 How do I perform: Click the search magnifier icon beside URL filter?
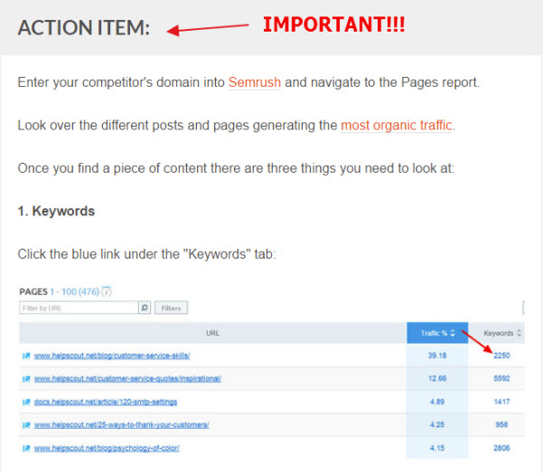145,308
